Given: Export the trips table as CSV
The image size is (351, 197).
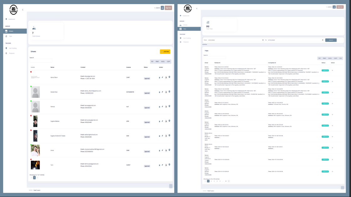Looking at the screenshot, I should [x=340, y=58].
